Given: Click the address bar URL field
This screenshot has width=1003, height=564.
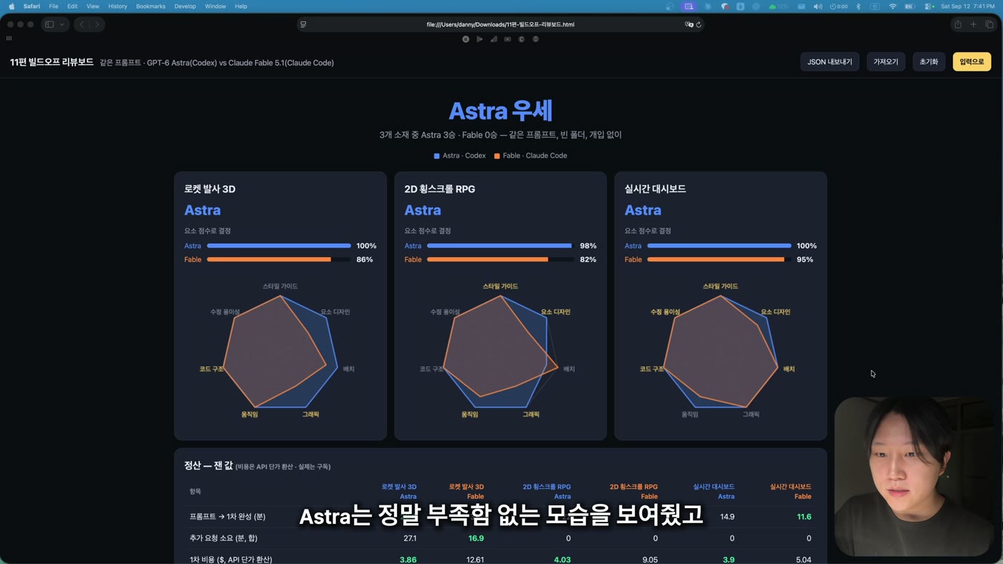Looking at the screenshot, I should (x=500, y=24).
